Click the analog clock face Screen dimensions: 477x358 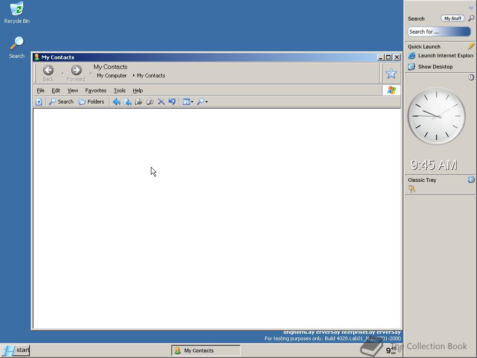[x=436, y=116]
